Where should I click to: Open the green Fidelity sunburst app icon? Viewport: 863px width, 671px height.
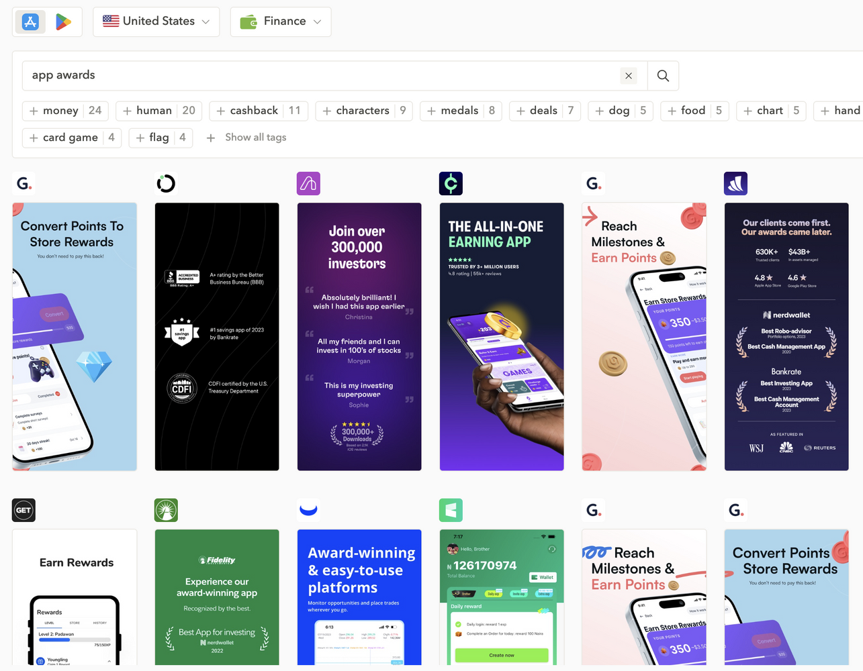(166, 510)
